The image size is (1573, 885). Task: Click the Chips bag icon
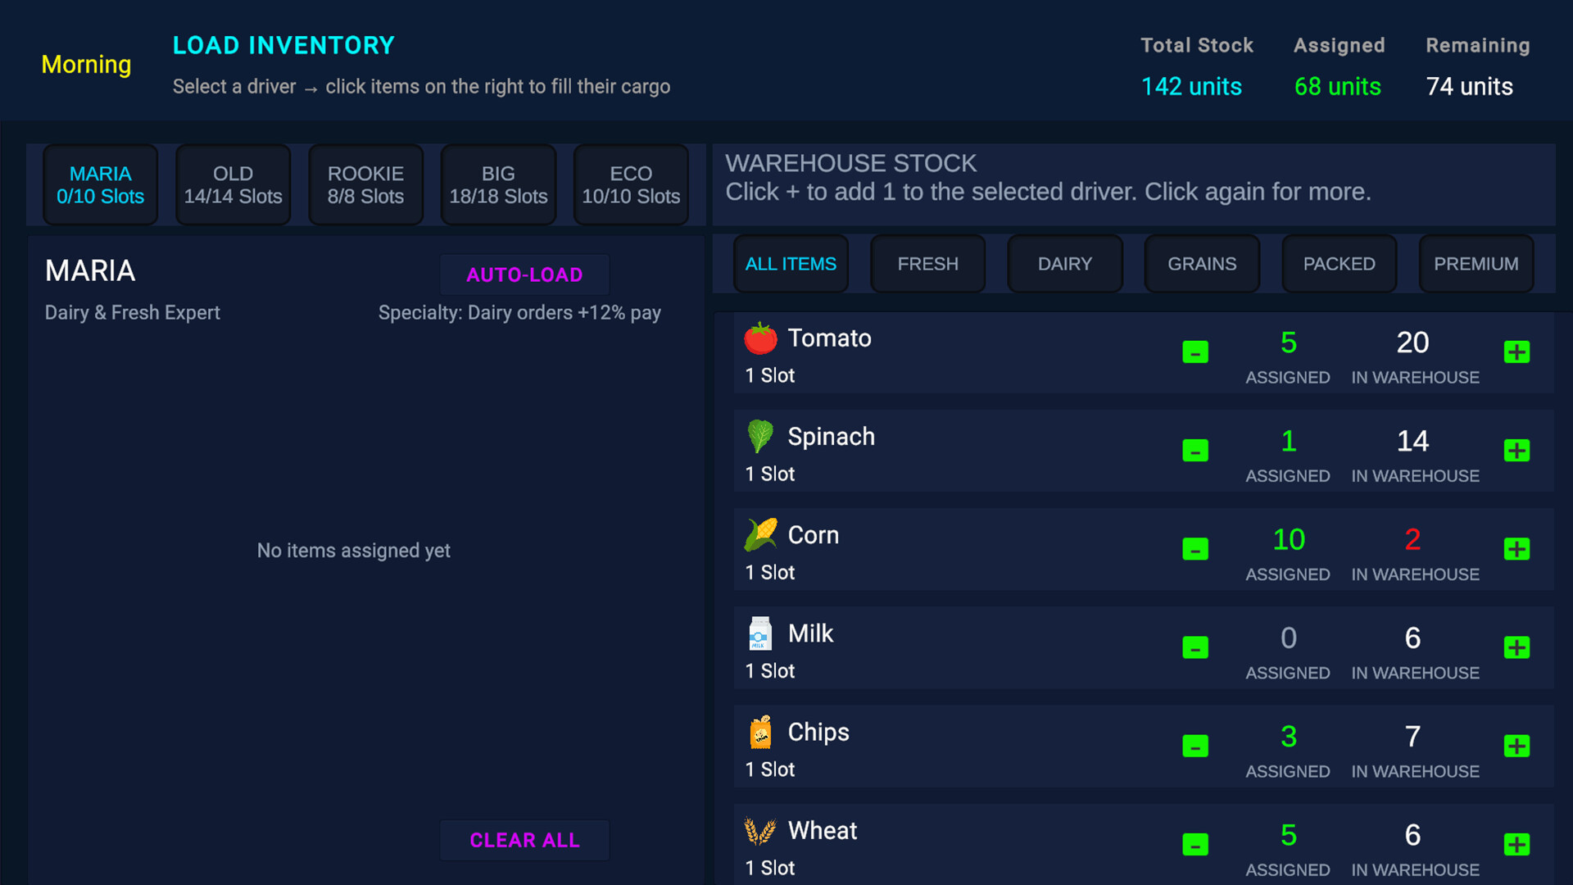[x=760, y=732]
